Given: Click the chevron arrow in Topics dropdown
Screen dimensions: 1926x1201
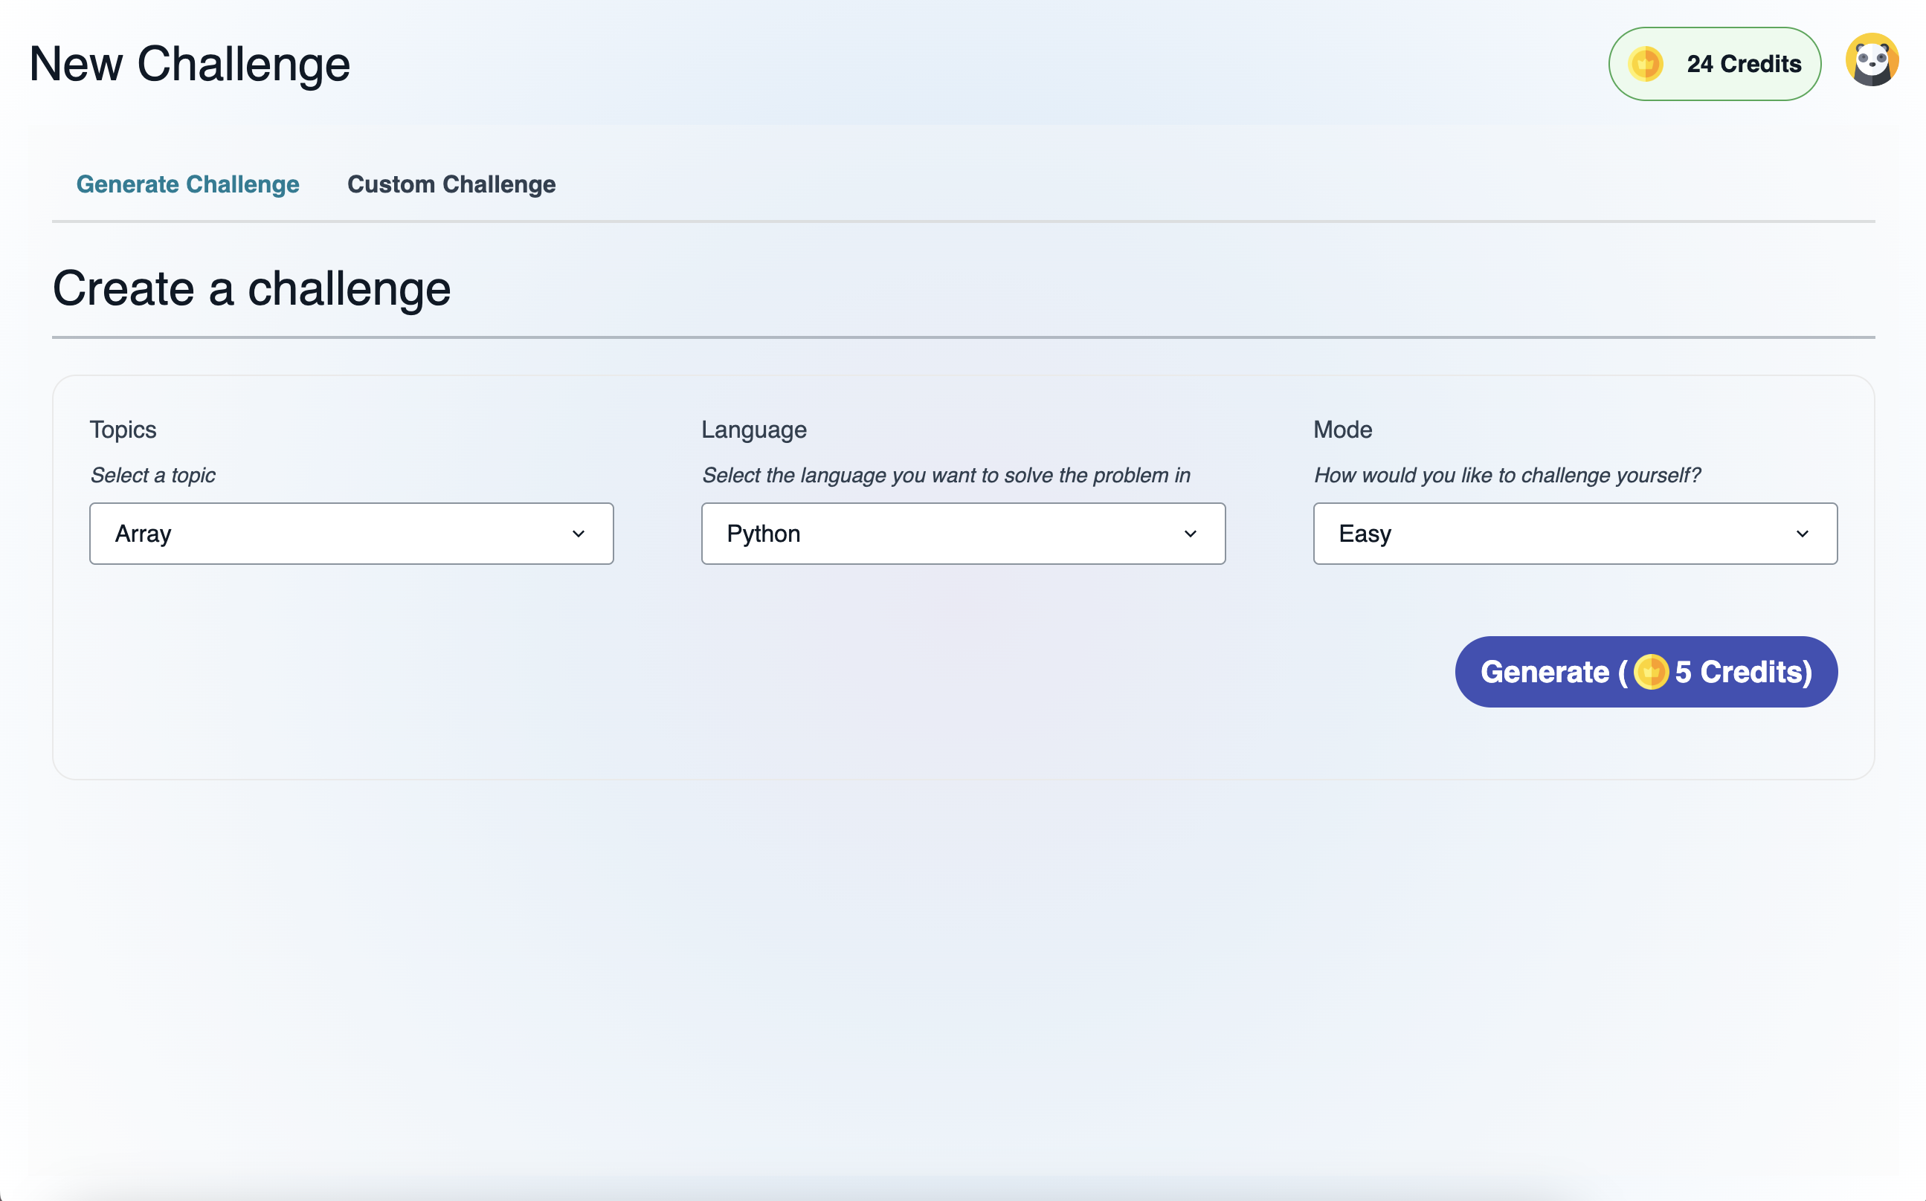Looking at the screenshot, I should pyautogui.click(x=579, y=534).
